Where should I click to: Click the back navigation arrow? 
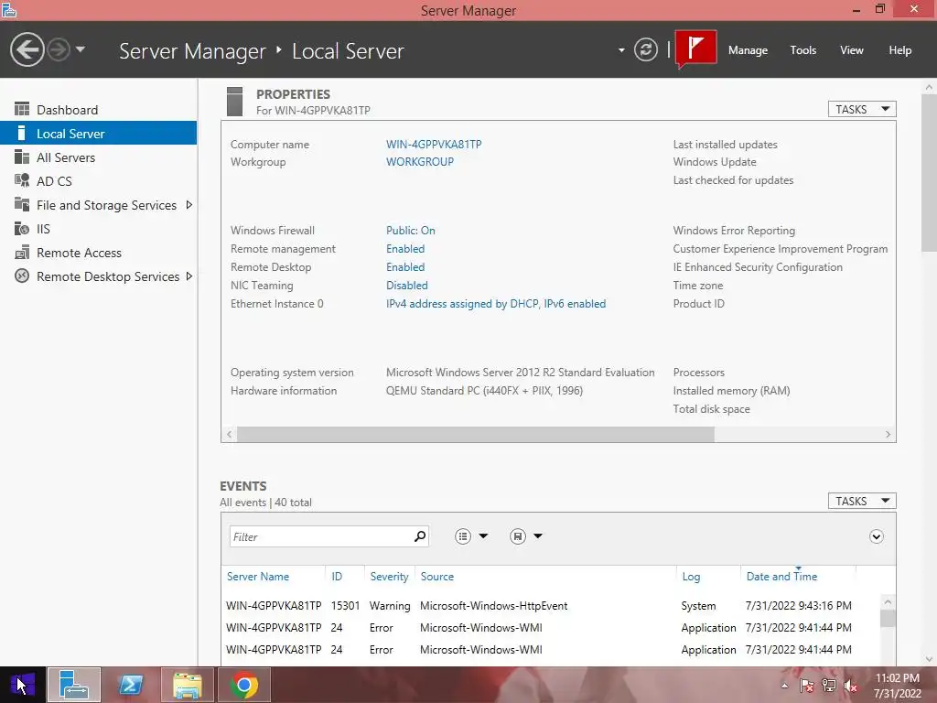pos(27,49)
